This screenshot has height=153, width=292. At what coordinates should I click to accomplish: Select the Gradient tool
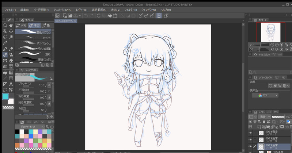tap(11, 73)
